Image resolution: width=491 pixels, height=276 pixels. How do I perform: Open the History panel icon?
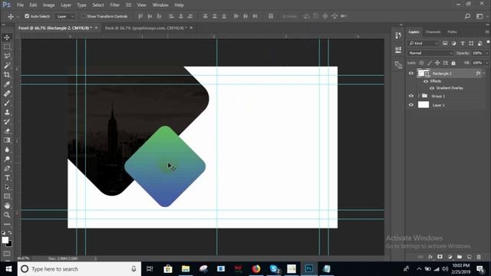point(398,35)
